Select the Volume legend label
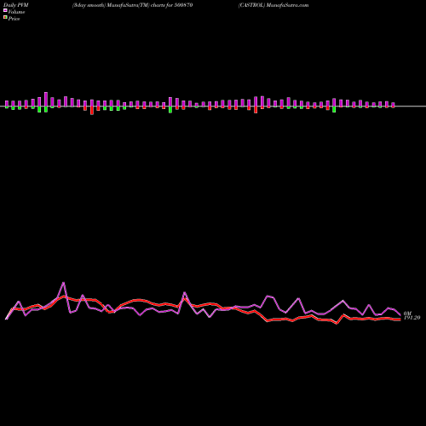Screen dimensions: 426x426 tap(16, 12)
